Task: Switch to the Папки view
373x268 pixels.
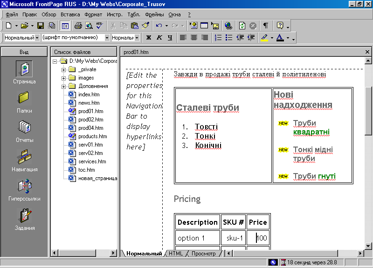Action: [x=24, y=102]
